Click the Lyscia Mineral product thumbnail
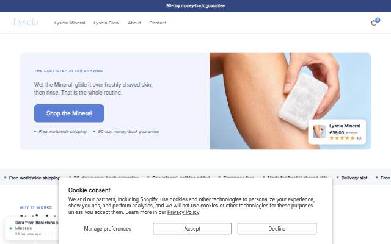391x244 pixels. tap(319, 132)
